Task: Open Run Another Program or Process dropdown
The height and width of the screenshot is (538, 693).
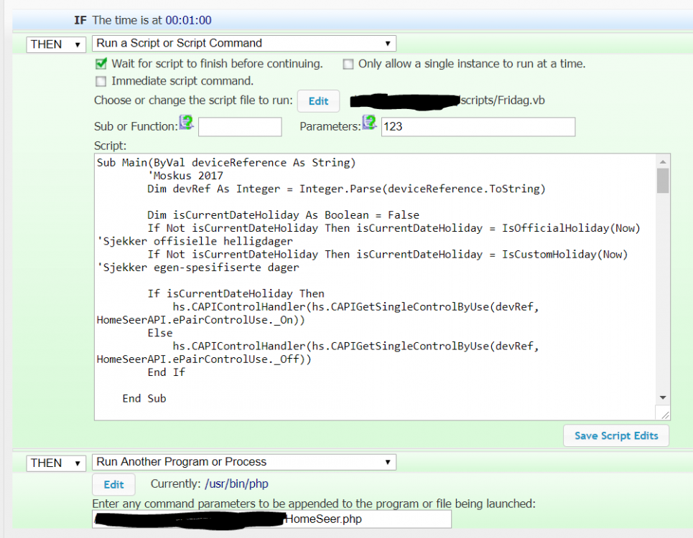Action: pyautogui.click(x=244, y=462)
